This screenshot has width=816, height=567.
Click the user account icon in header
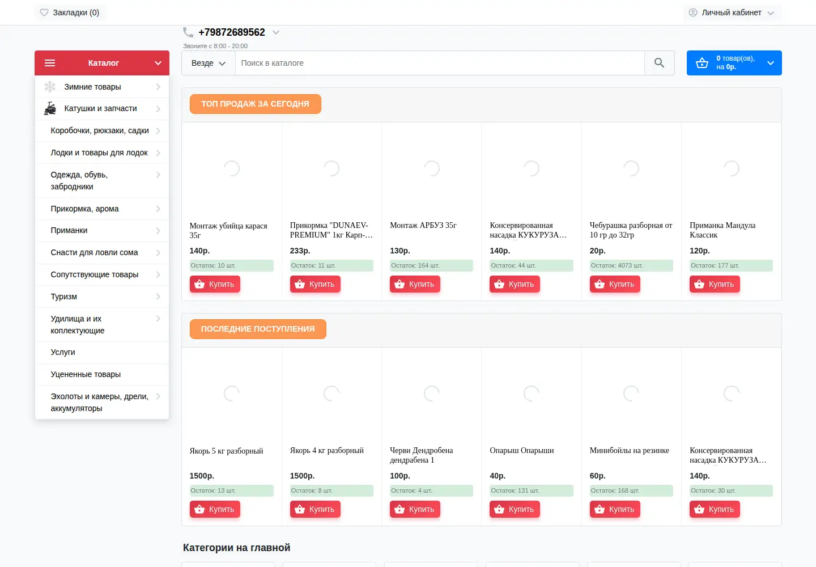tap(693, 12)
